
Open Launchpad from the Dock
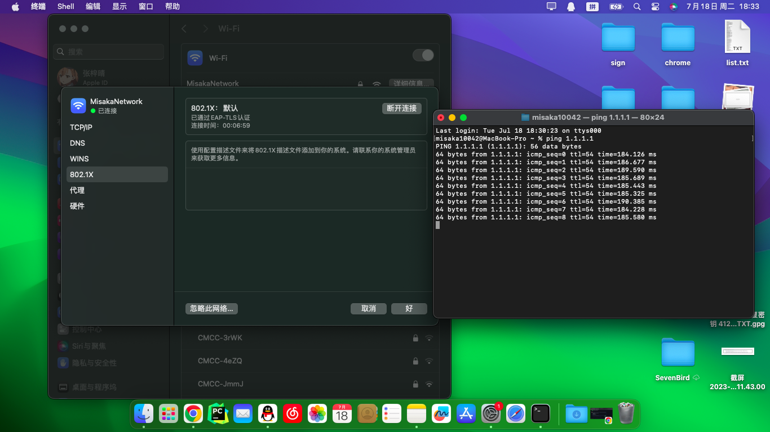(169, 413)
